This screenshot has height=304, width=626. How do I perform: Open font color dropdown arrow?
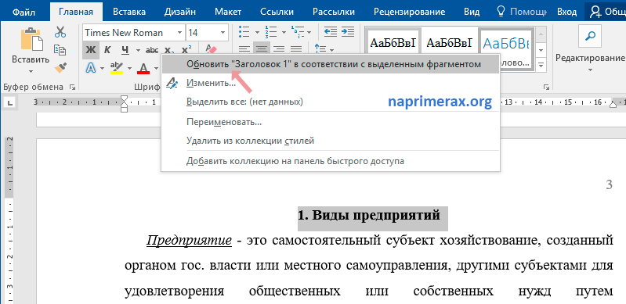155,69
